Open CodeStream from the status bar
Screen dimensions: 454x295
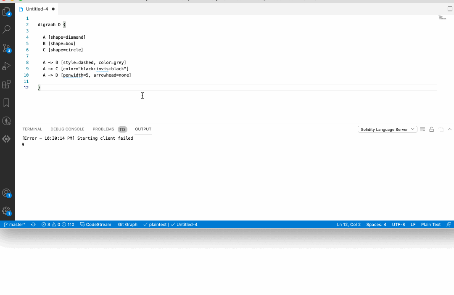tap(95, 224)
